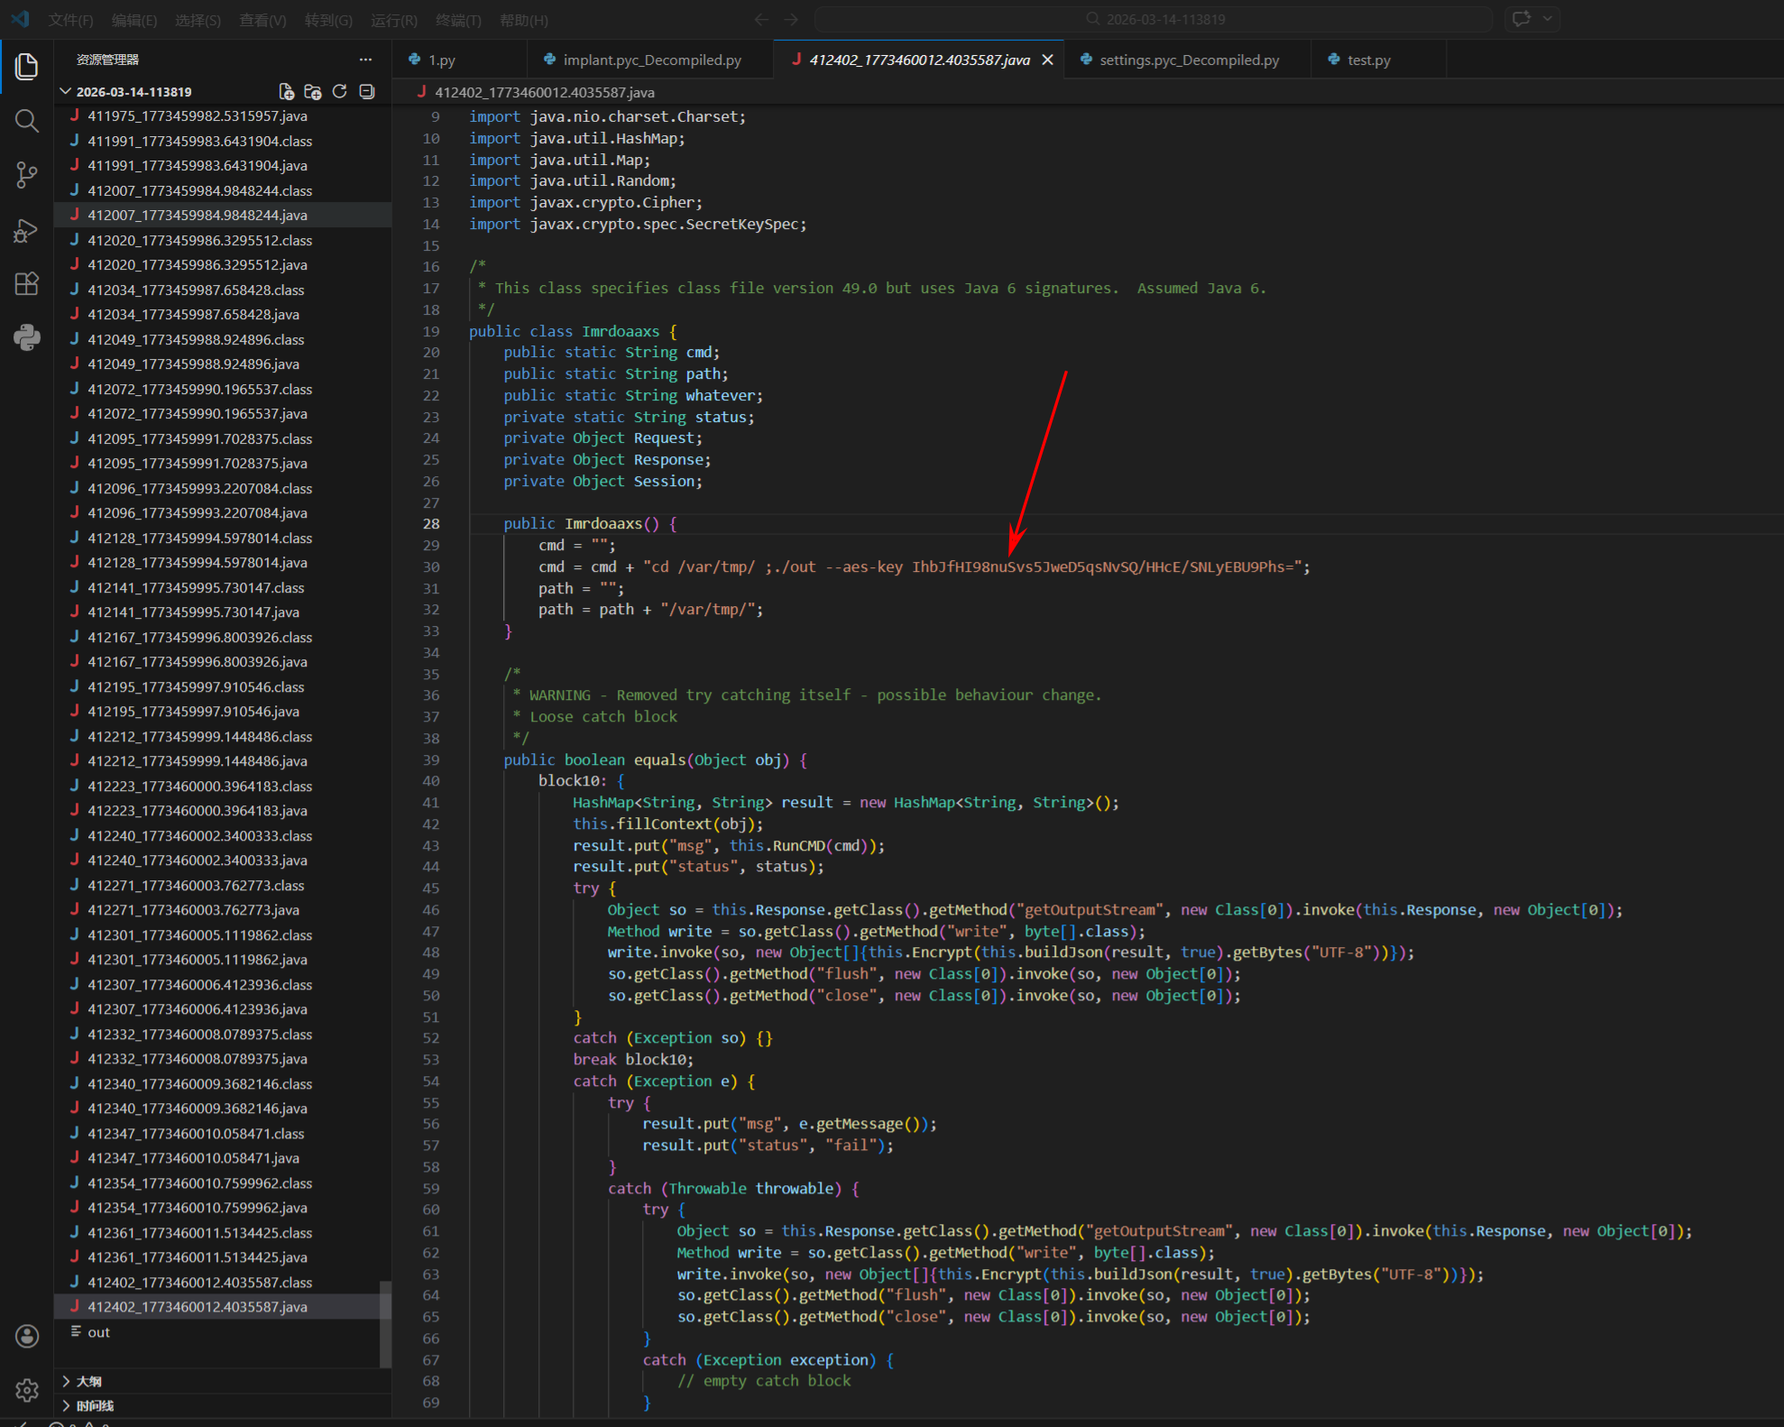The image size is (1784, 1427).
Task: Open the Explorer view in activity bar
Action: [27, 66]
